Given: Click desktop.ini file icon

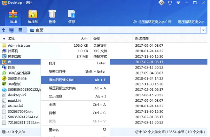Looking at the screenshot, I should (x=4, y=95).
